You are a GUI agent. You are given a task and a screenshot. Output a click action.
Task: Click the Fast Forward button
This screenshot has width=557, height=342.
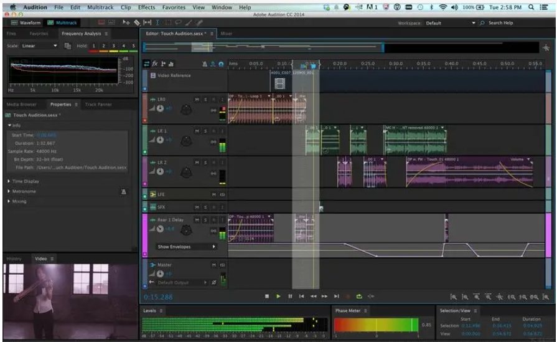click(x=324, y=296)
